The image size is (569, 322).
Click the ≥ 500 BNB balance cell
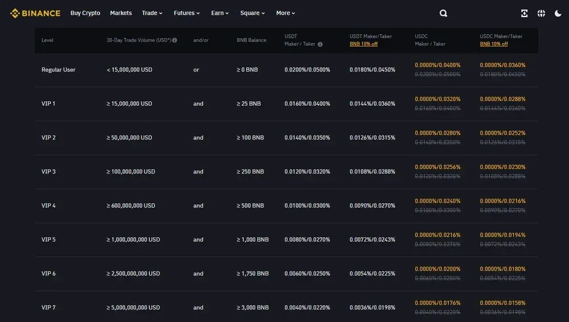[250, 205]
